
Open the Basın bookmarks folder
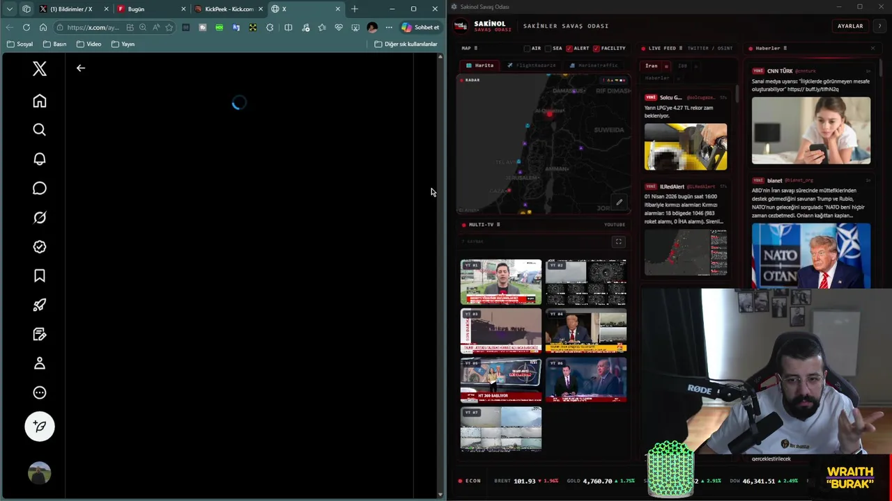click(x=55, y=44)
